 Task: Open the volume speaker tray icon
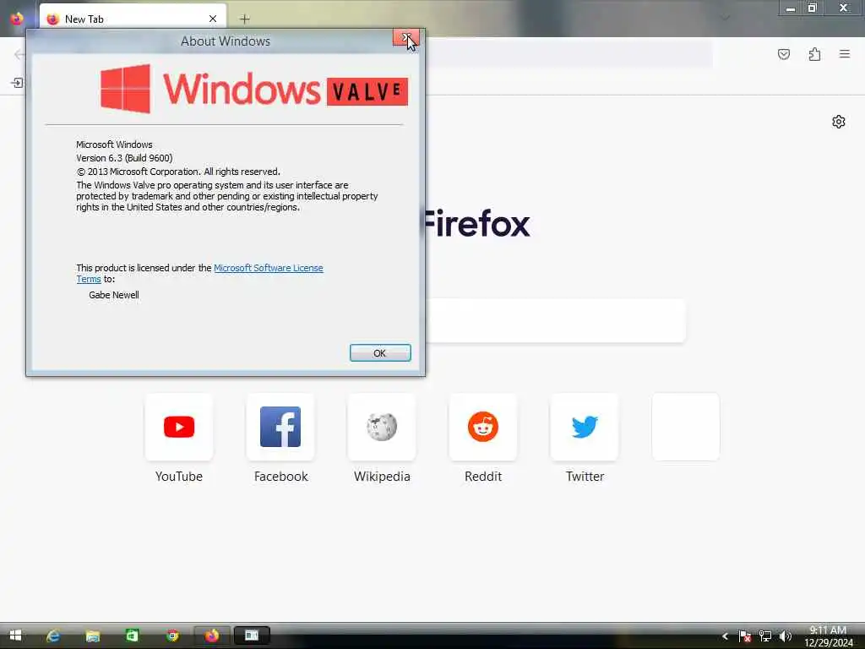(786, 636)
